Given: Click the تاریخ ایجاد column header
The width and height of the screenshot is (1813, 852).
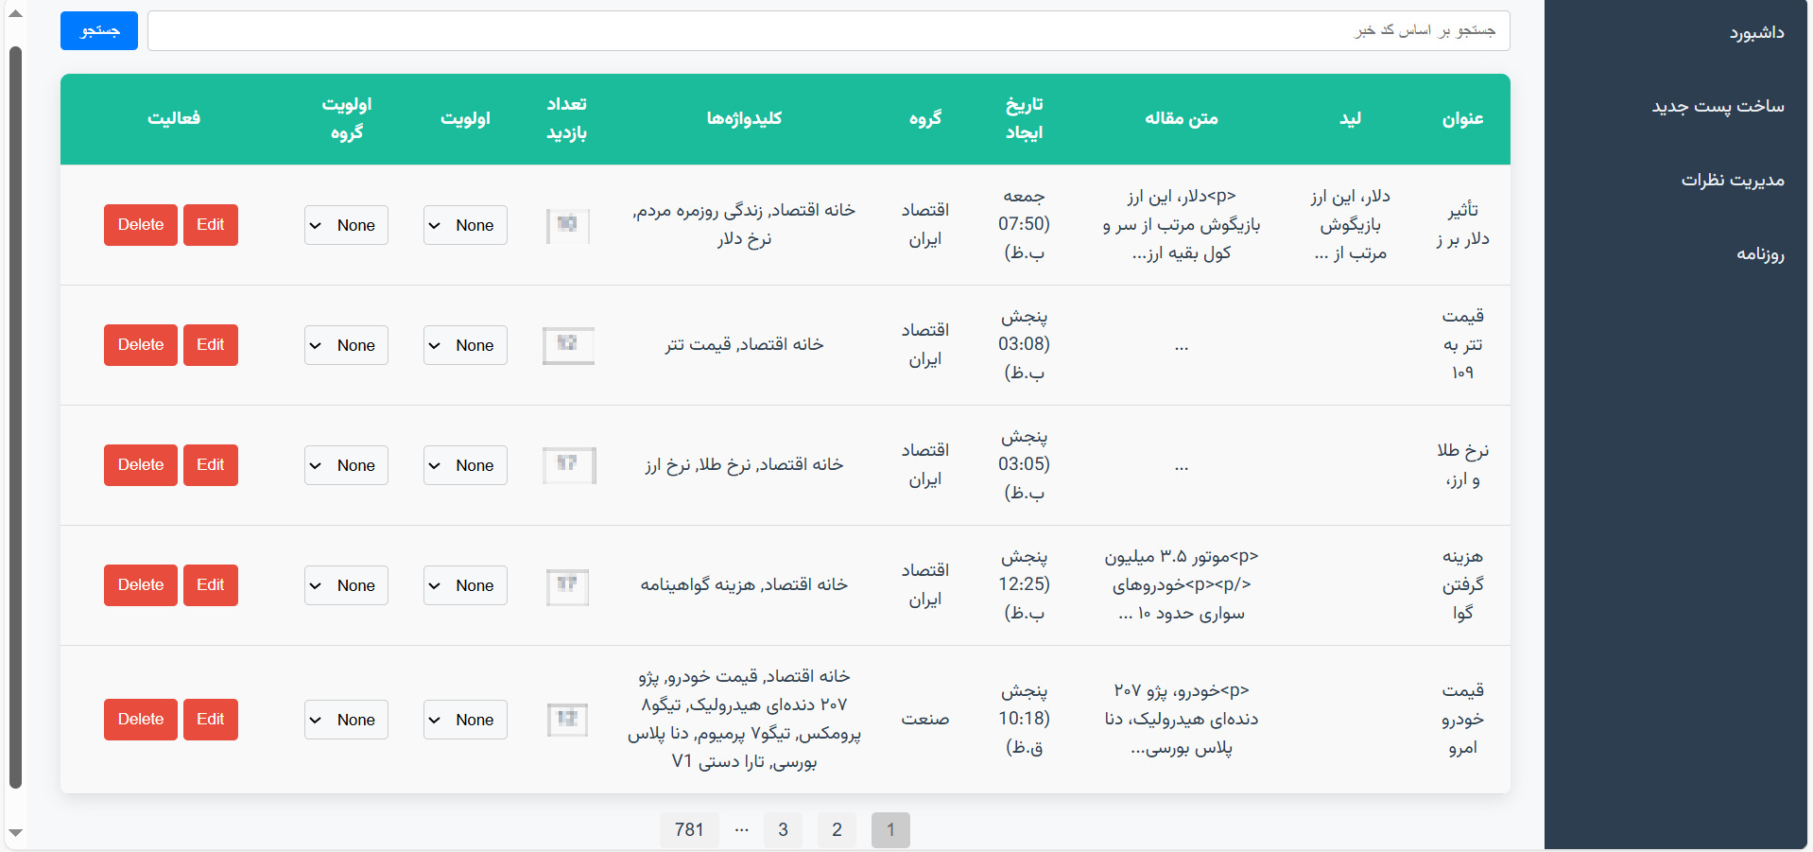Looking at the screenshot, I should point(1024,118).
